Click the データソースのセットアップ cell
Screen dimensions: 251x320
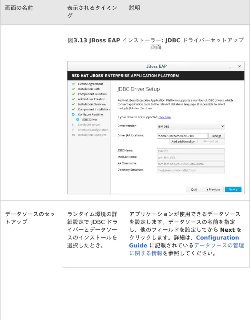point(30,218)
